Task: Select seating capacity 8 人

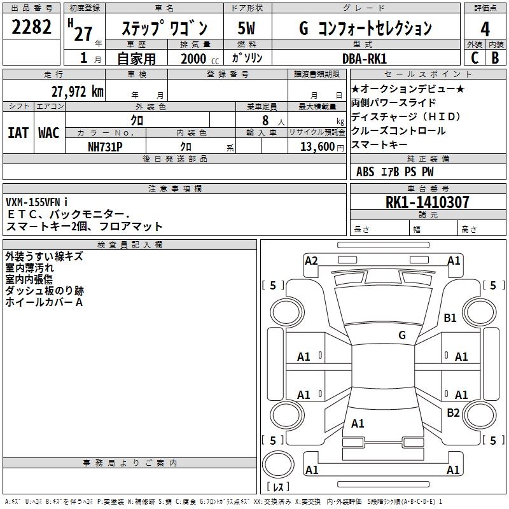Action: 274,120
